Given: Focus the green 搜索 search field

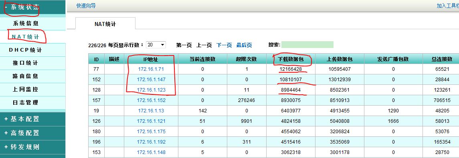Looking at the screenshot, I should tap(307, 45).
